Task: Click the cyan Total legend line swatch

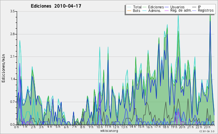Action: click(129, 7)
